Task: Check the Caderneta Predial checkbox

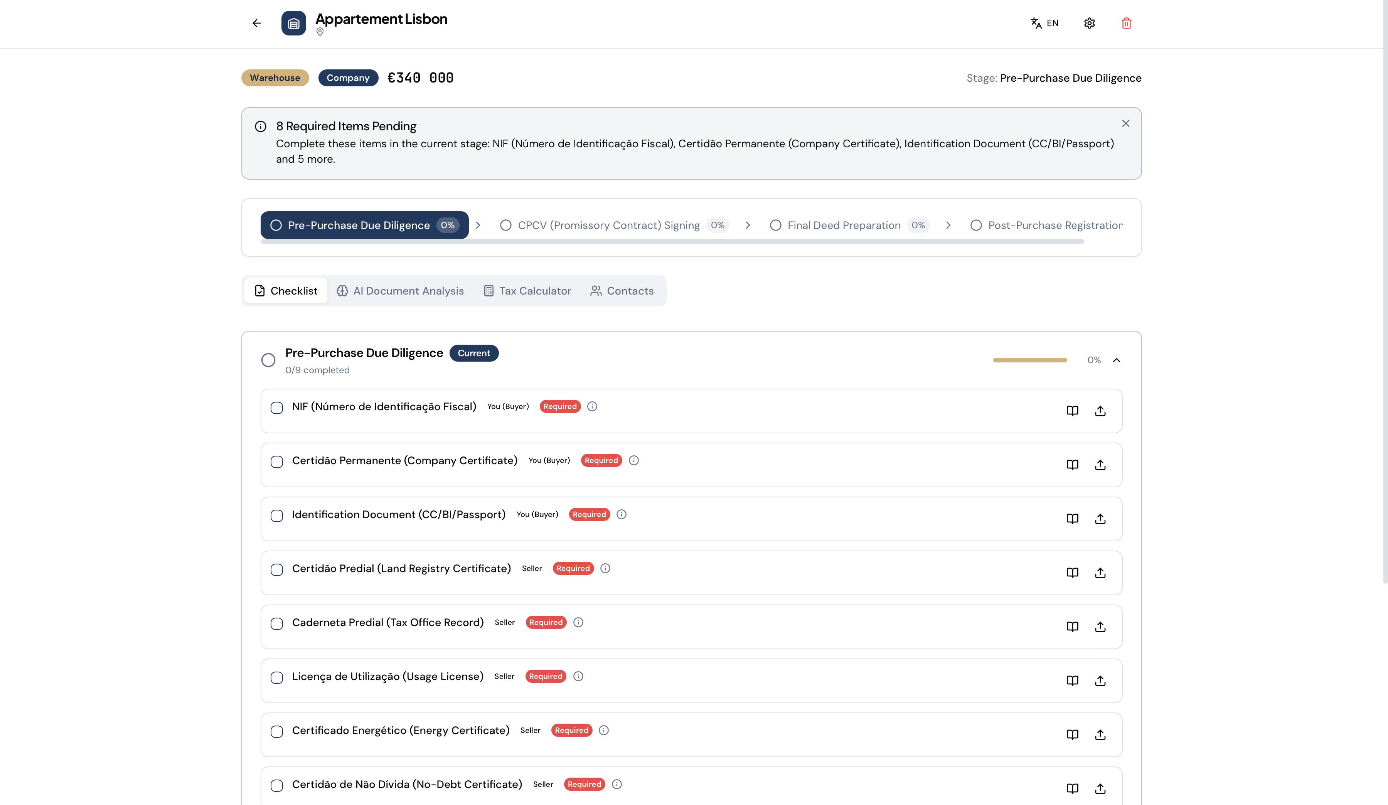Action: pos(276,623)
